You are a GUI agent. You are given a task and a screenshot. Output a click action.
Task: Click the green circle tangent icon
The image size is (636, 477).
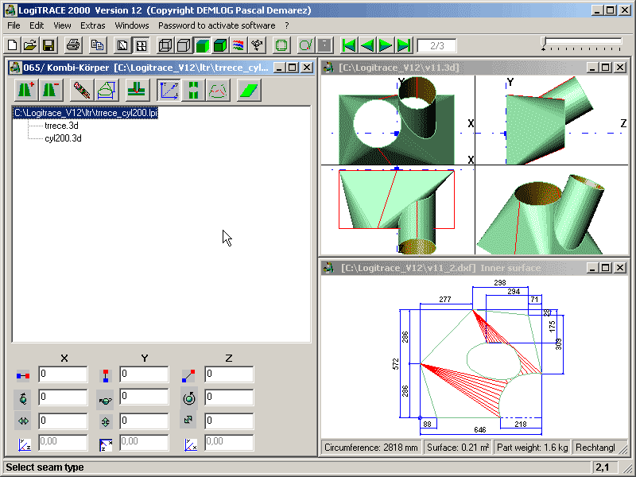pyautogui.click(x=306, y=45)
